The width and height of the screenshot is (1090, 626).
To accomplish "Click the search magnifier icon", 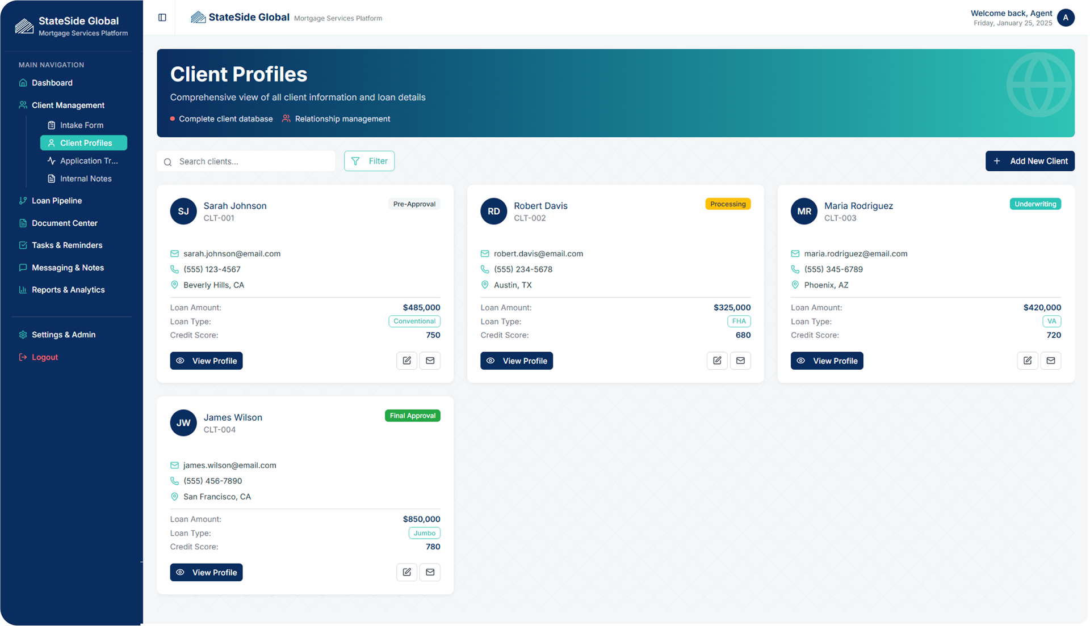I will pos(168,162).
